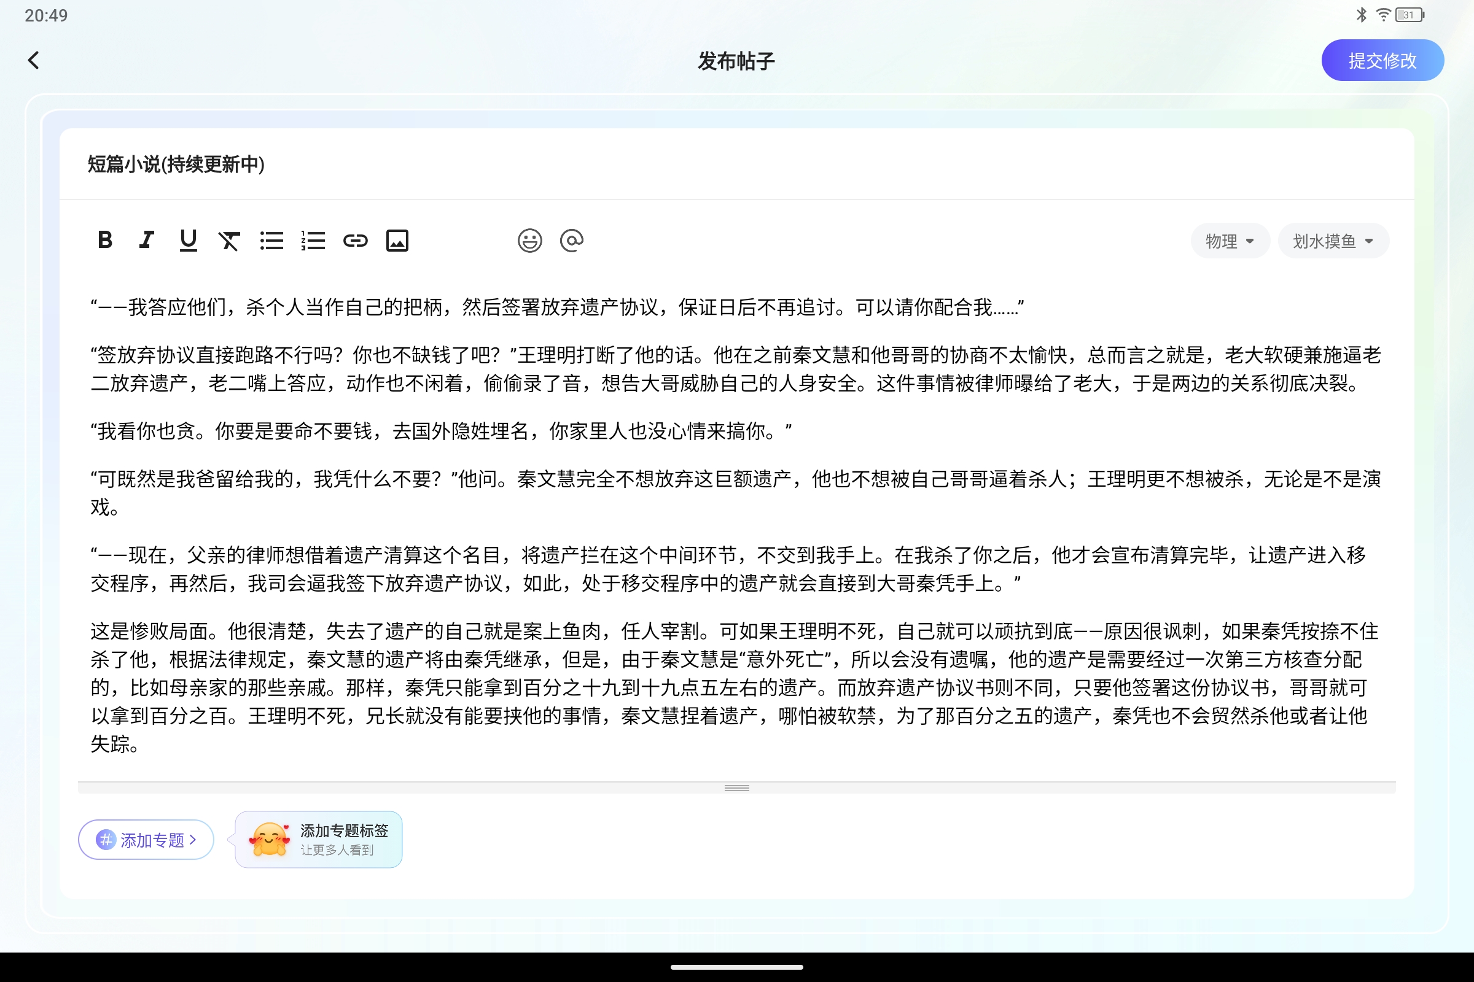1474x982 pixels.
Task: Open the 划水摸鱼 selector dropdown
Action: click(1333, 241)
